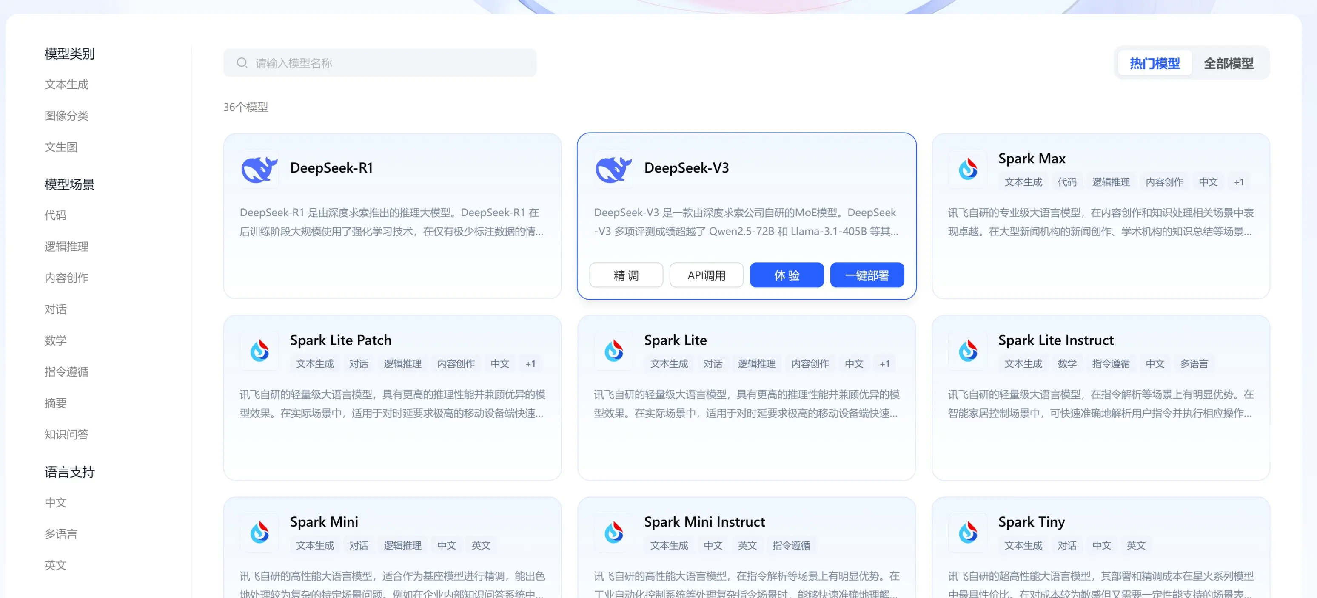The height and width of the screenshot is (598, 1317).
Task: Click the Spark Max flame logo icon
Action: 968,169
